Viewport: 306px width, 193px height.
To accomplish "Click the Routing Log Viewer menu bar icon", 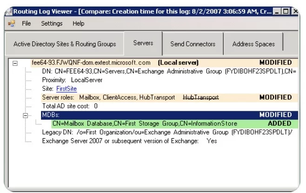I will click(x=11, y=23).
